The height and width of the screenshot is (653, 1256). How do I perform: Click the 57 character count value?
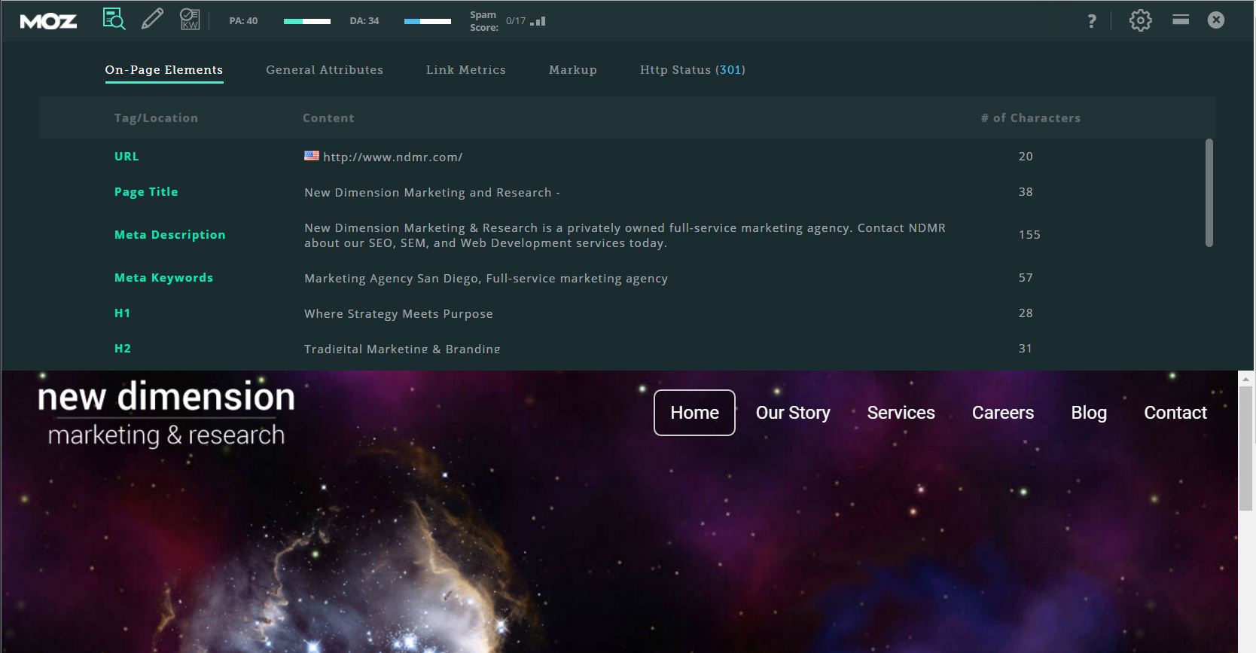click(x=1026, y=278)
